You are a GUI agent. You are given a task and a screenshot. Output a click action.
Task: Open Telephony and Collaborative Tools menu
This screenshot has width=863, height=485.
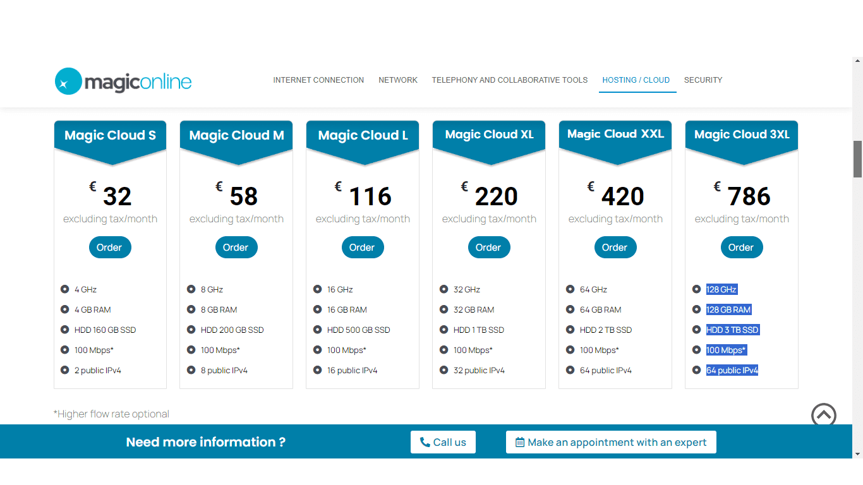(x=510, y=80)
